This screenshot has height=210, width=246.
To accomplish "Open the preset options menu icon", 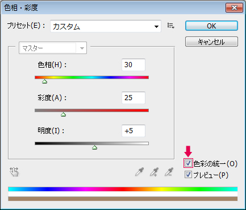I will tap(170, 26).
